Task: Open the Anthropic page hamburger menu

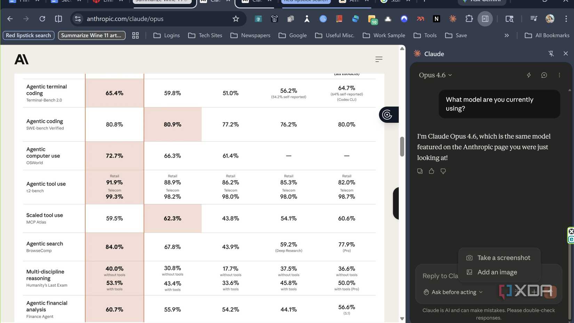Action: pos(379,60)
